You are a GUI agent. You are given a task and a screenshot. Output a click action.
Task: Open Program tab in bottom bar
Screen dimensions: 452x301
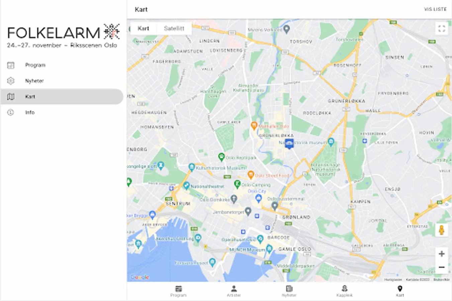click(178, 291)
